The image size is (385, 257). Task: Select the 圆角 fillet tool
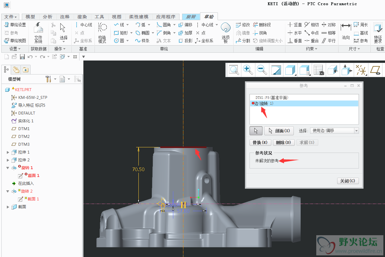[164, 25]
